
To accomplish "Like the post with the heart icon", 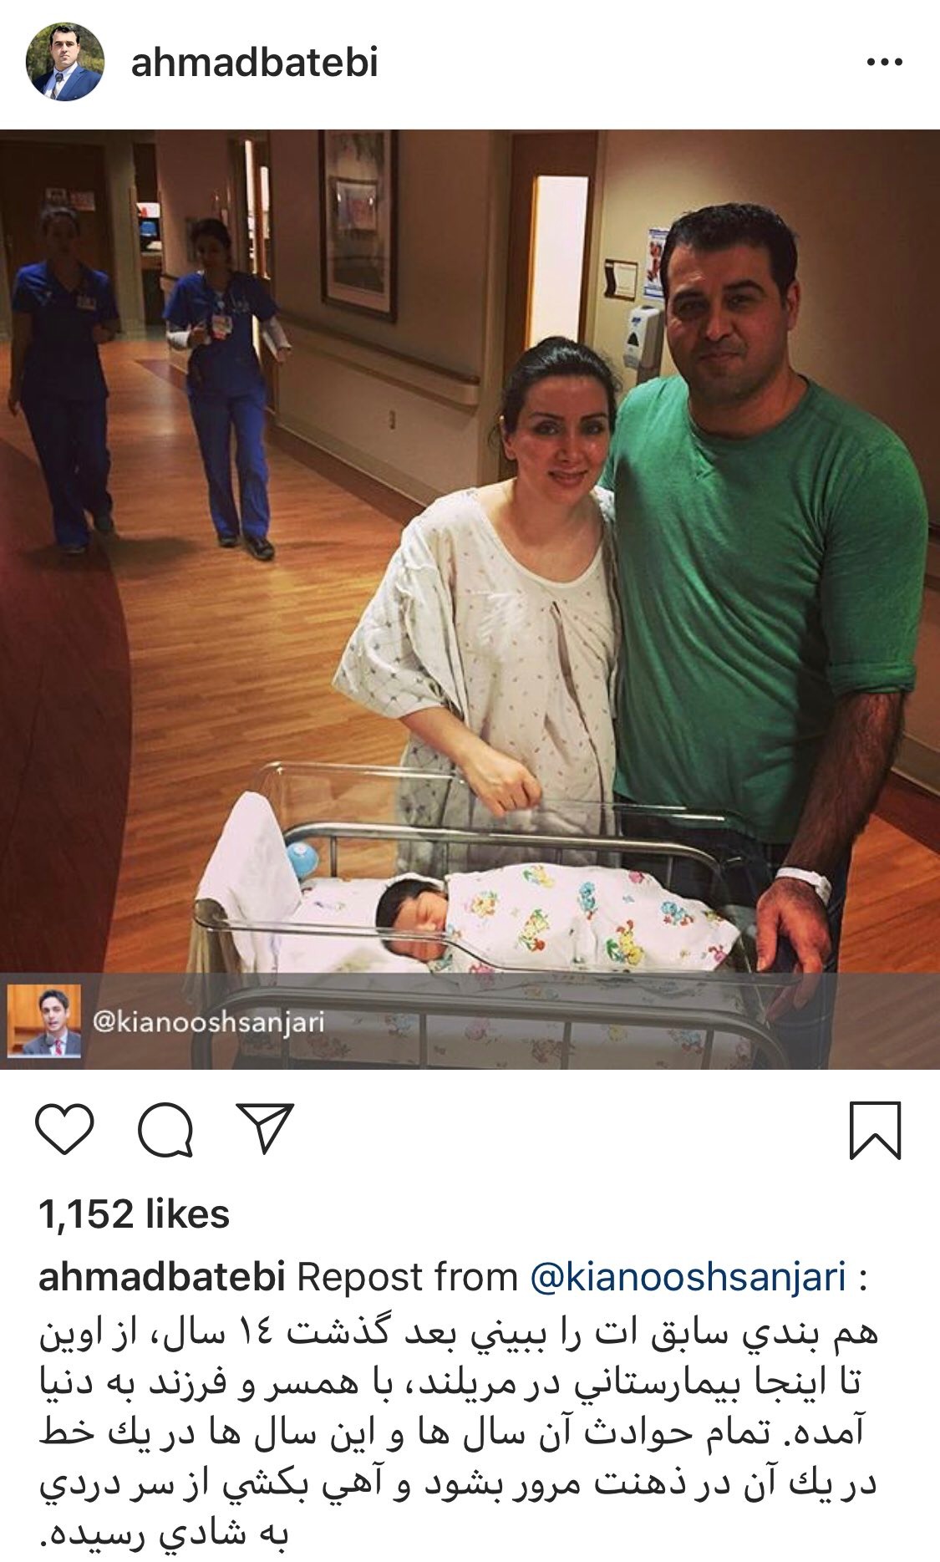I will coord(65,1130).
